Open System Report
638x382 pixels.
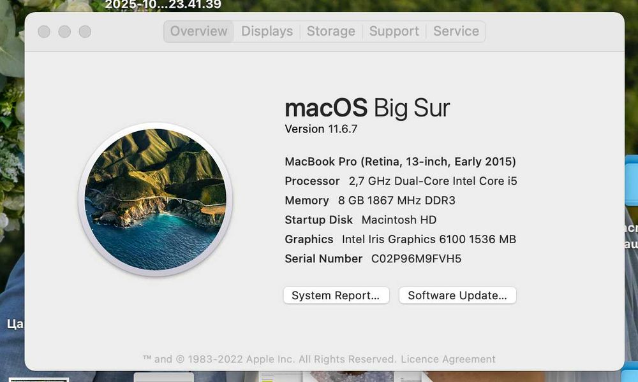[x=336, y=295]
